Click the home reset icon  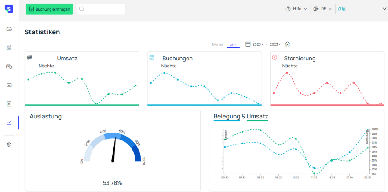(x=287, y=44)
